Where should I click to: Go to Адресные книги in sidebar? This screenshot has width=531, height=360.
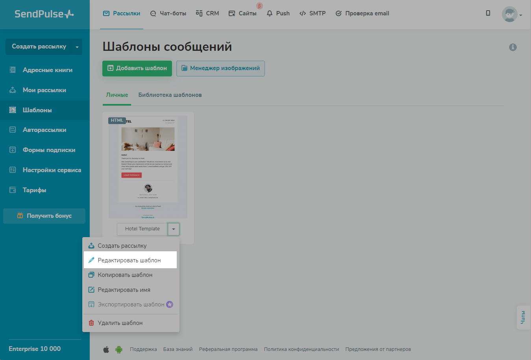pos(47,70)
